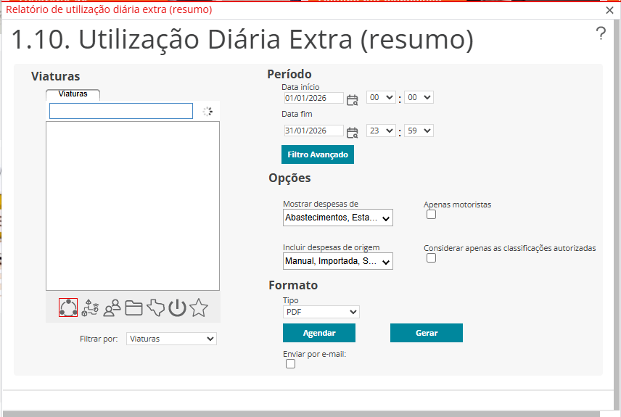
Task: Toggle Considerar apenas as classificações autorizadas checkbox
Action: click(431, 258)
